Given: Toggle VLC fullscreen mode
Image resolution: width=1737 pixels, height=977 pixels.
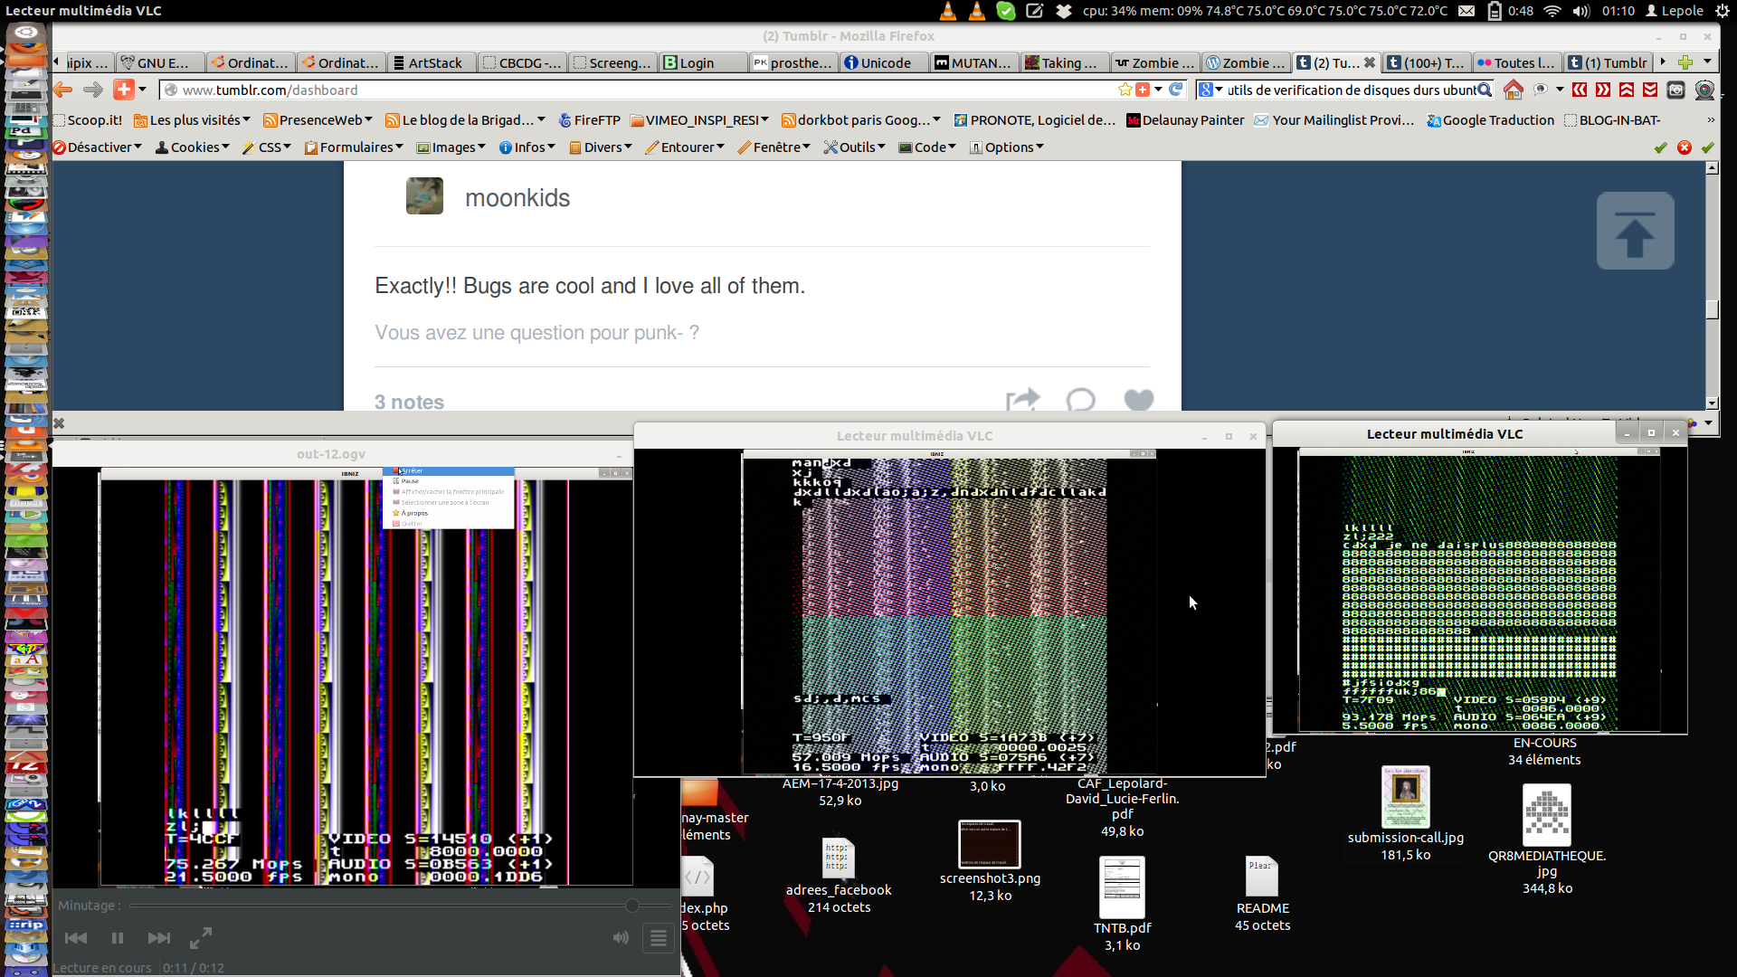Looking at the screenshot, I should click(201, 938).
